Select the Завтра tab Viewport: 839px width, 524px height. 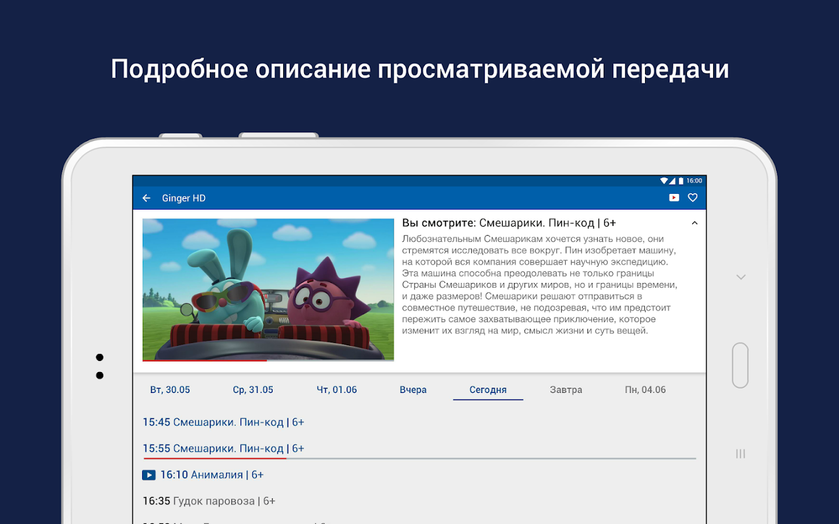pos(566,390)
